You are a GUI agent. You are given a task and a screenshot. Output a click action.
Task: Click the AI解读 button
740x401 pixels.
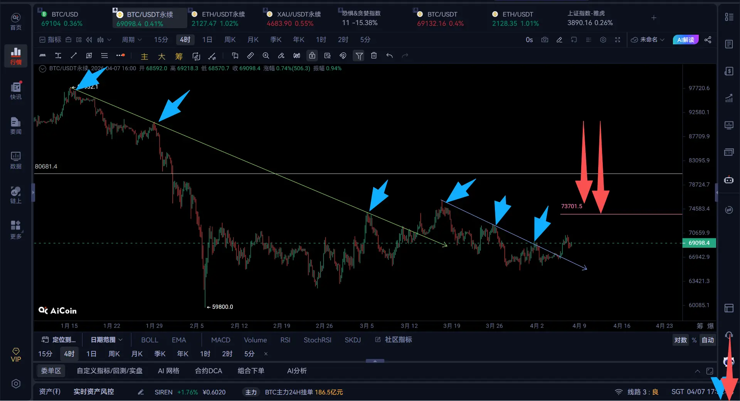pyautogui.click(x=686, y=40)
